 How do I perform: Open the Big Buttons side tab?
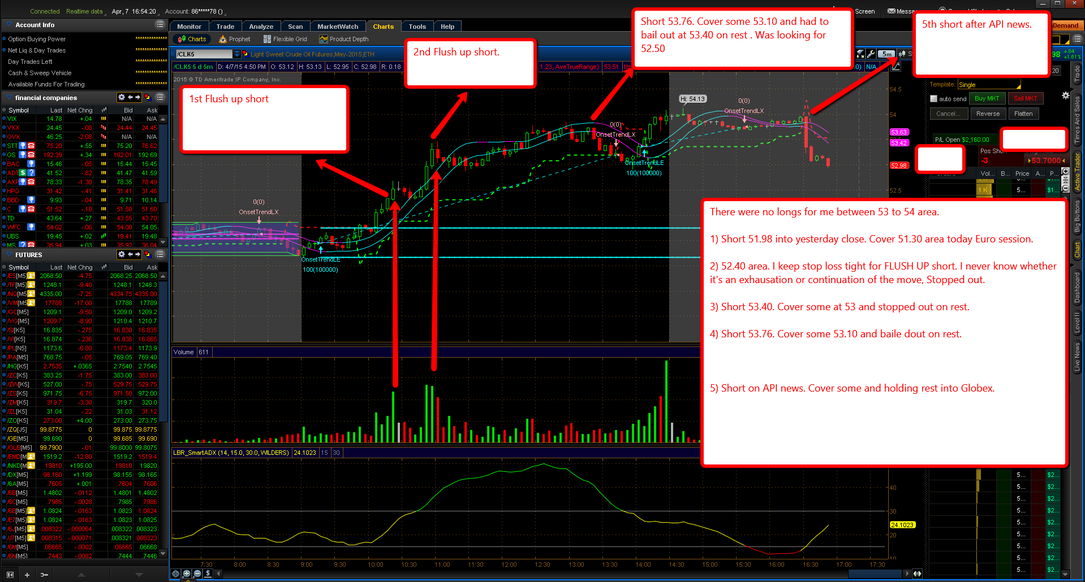coord(1077,217)
